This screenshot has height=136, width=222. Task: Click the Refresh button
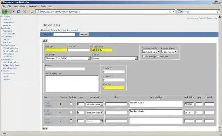point(84,34)
